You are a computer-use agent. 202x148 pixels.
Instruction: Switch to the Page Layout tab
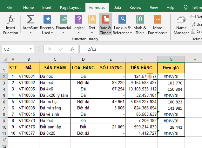click(70, 8)
